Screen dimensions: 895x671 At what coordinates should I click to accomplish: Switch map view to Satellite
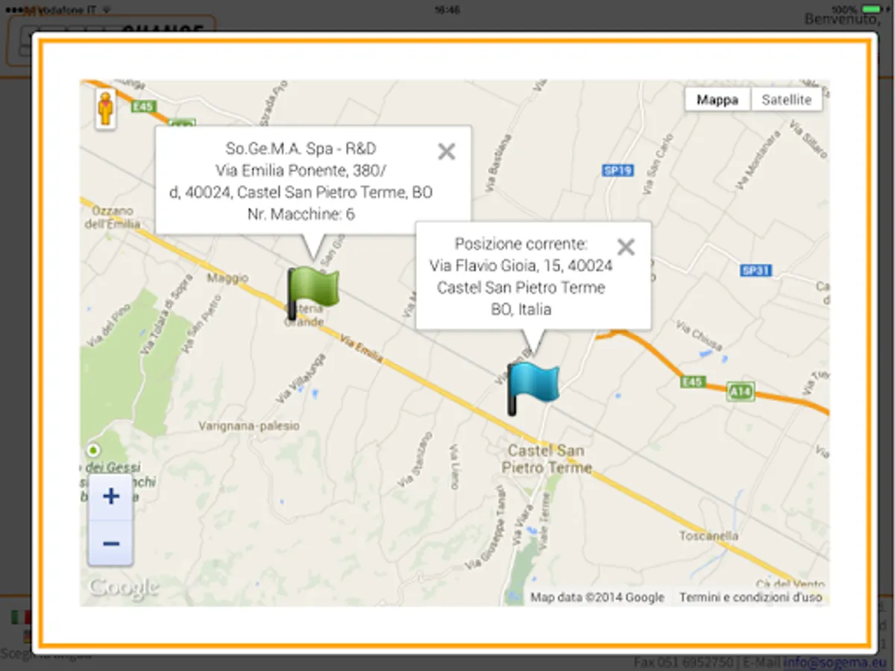pyautogui.click(x=786, y=100)
